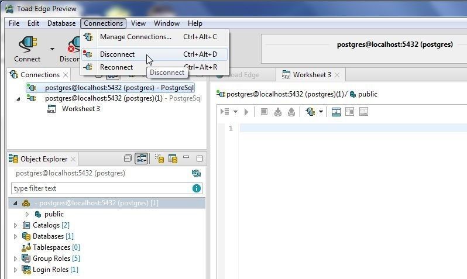467x279 pixels.
Task: Collapse postgres@localhost:5432 [1] schema node
Action: 15,203
